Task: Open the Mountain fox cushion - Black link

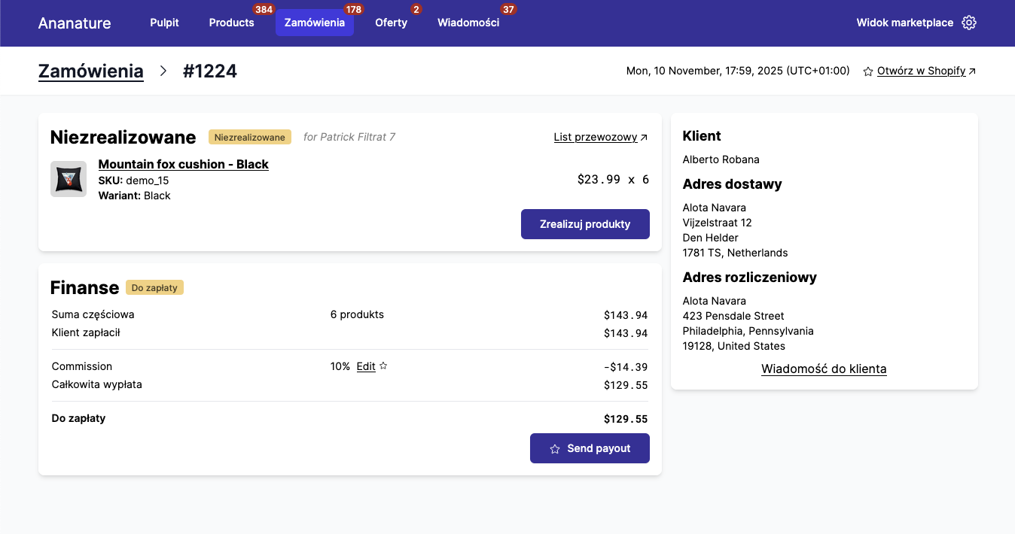Action: coord(183,164)
